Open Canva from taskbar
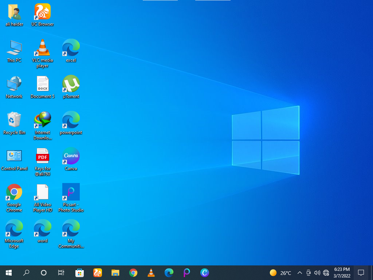The height and width of the screenshot is (280, 373). (205, 273)
